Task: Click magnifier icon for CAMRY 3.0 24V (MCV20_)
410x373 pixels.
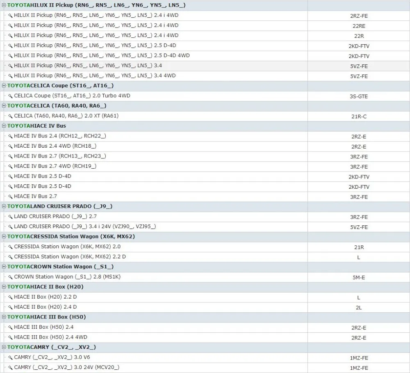Action: (10, 368)
